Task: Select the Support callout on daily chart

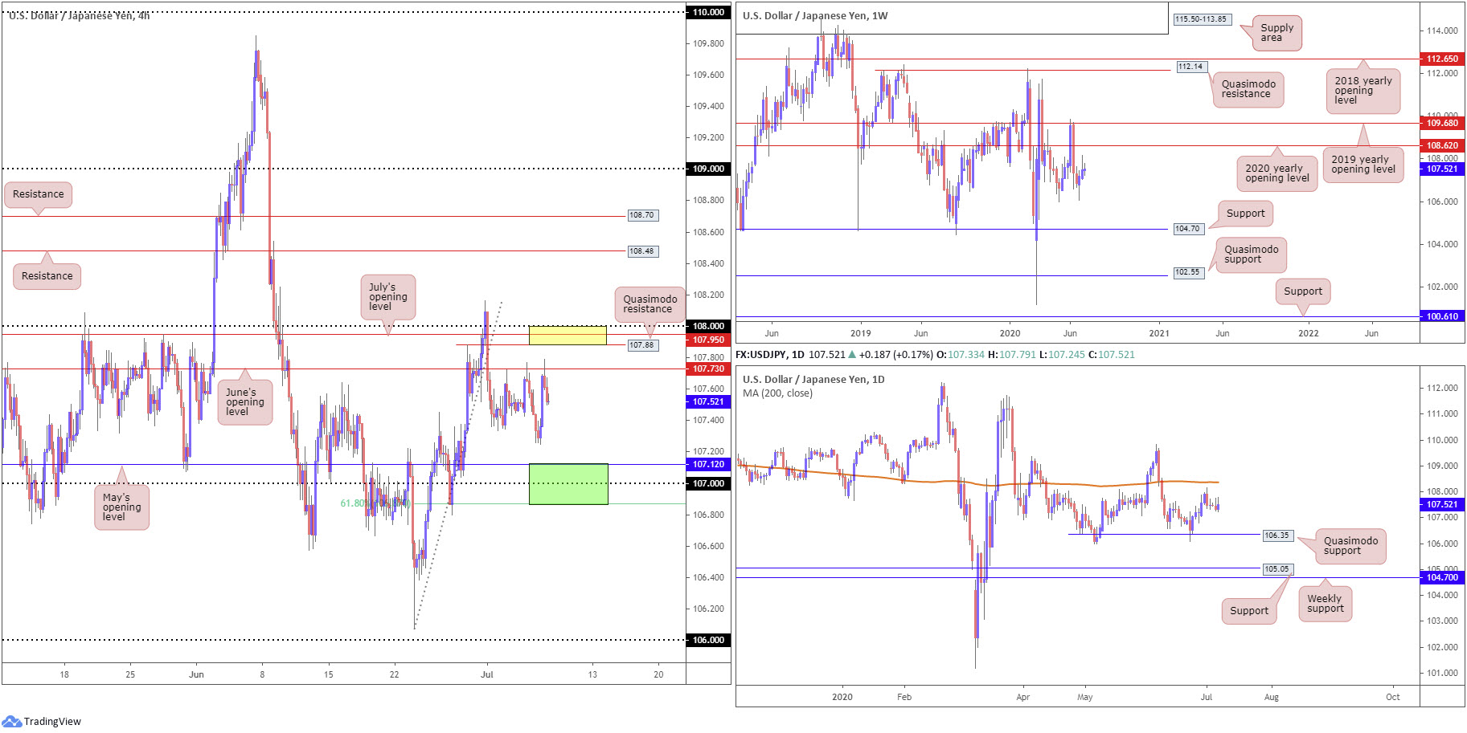Action: pyautogui.click(x=1249, y=611)
